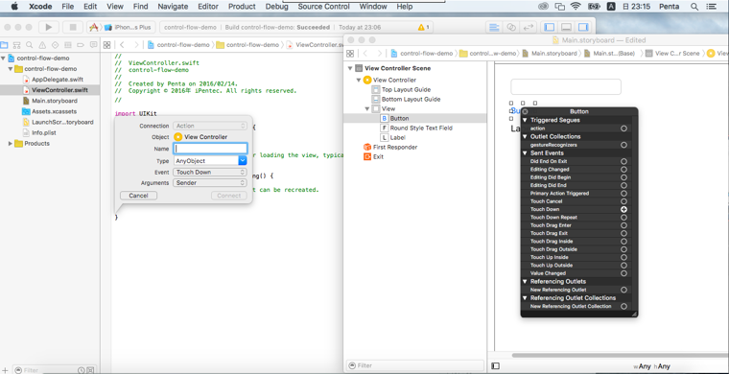Open the Source Control menu

pyautogui.click(x=323, y=7)
